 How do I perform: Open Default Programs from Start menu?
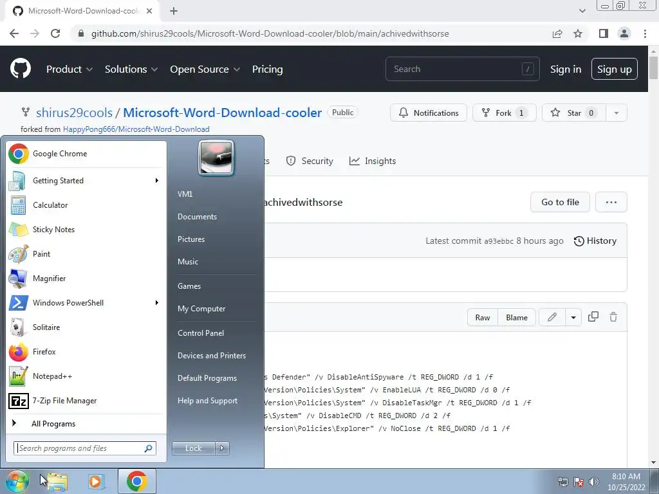[207, 378]
